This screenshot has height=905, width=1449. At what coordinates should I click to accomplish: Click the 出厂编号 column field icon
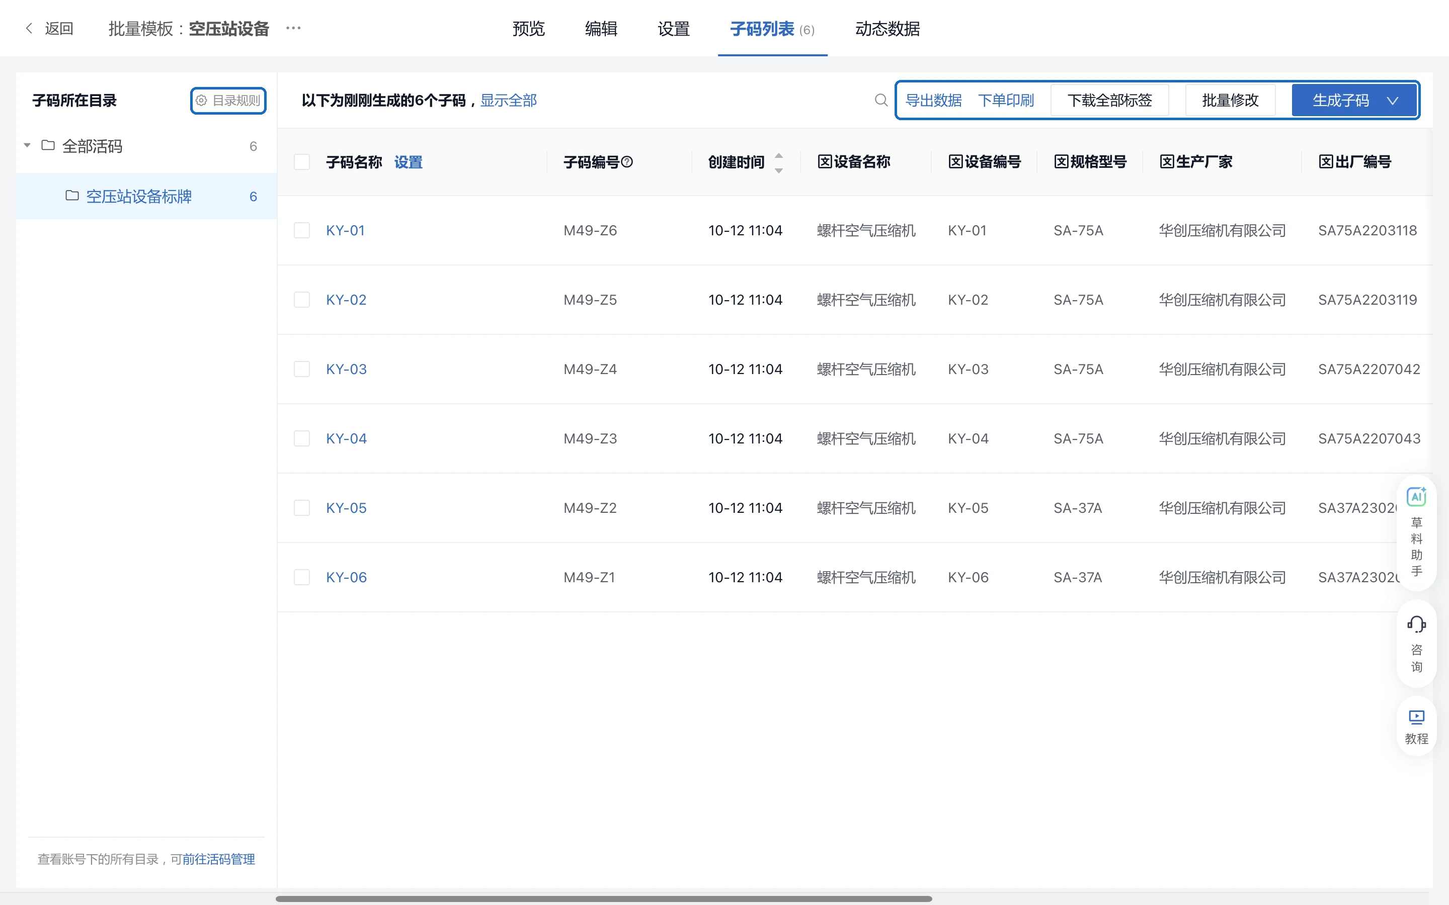point(1326,161)
